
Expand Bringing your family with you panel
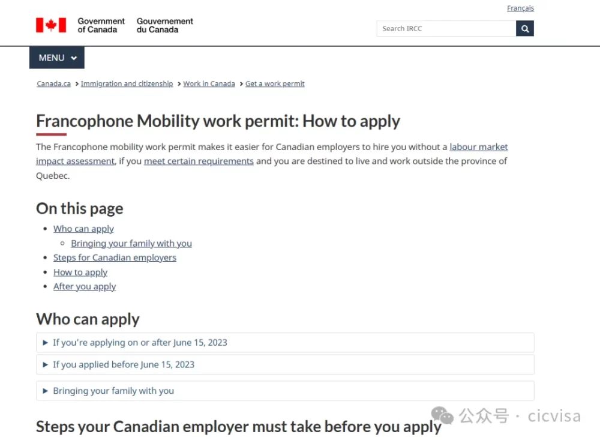113,391
